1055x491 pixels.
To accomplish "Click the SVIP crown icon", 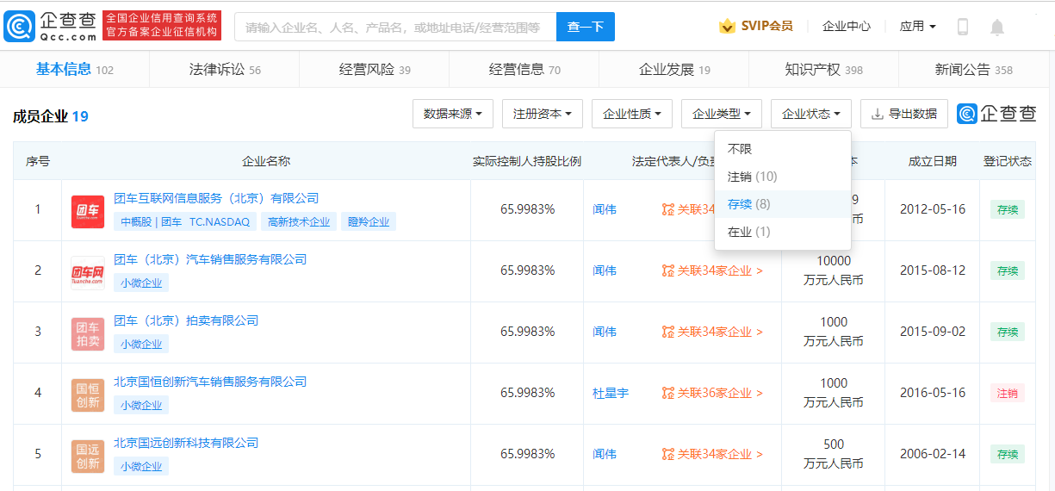I will pos(727,27).
